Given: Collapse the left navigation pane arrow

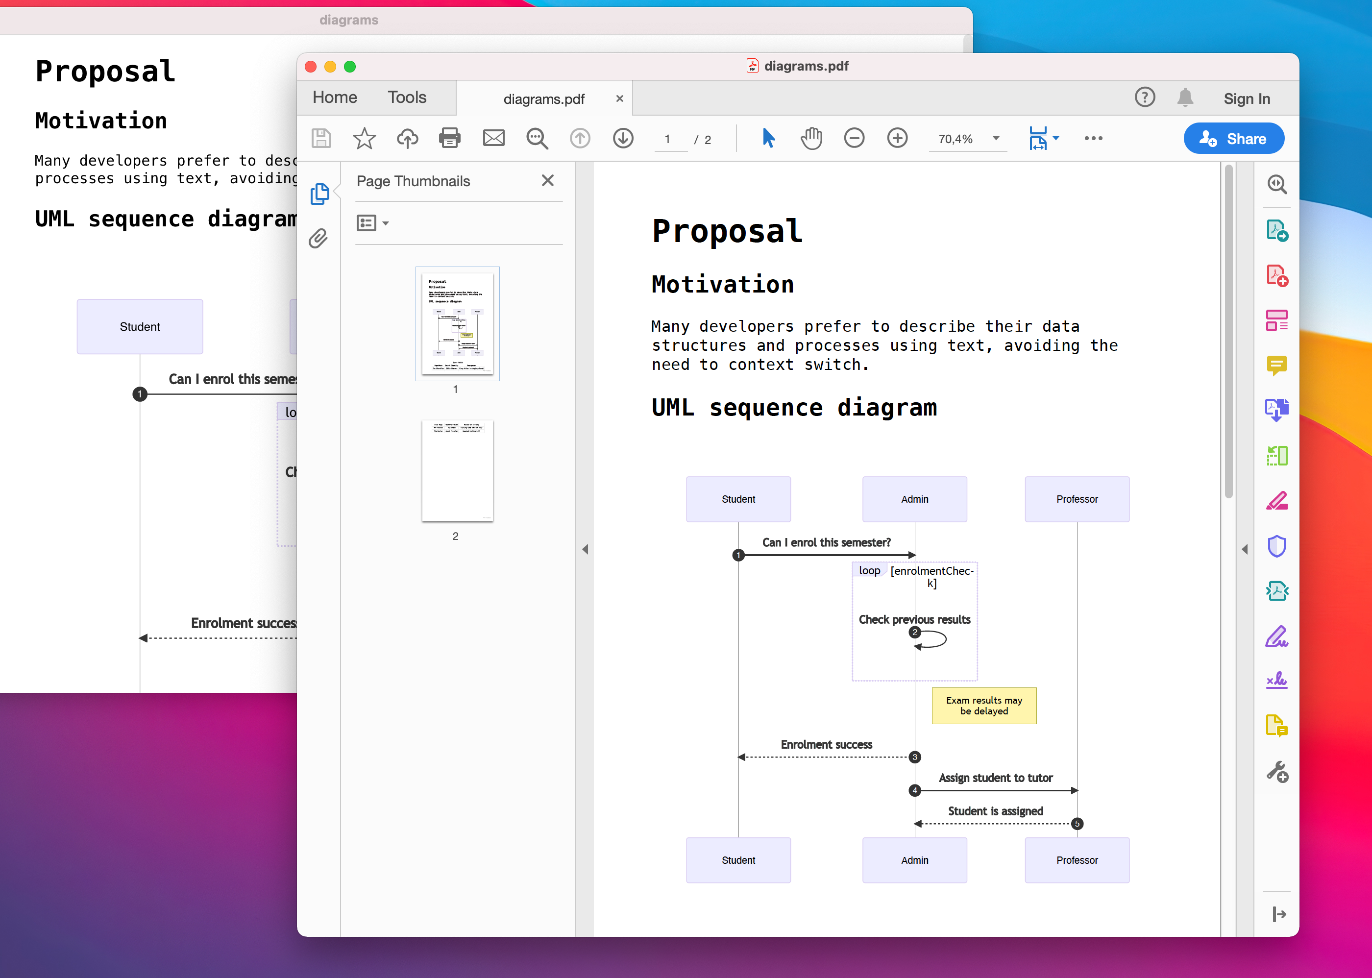Looking at the screenshot, I should tap(585, 549).
